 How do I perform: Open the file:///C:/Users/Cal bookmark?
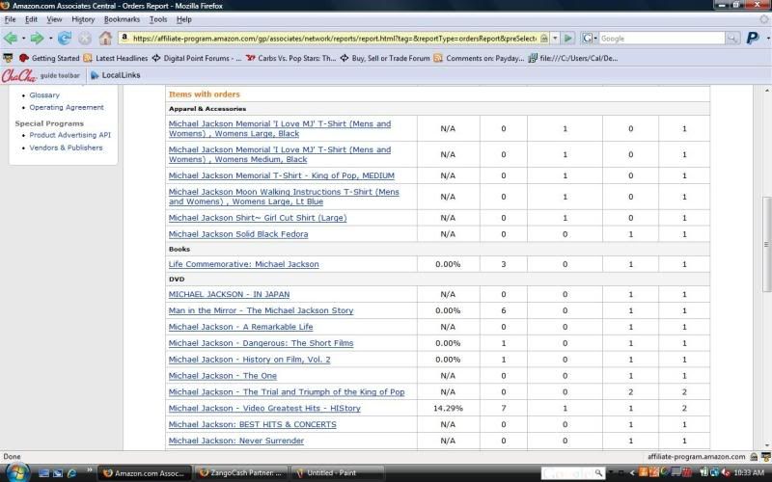coord(573,58)
